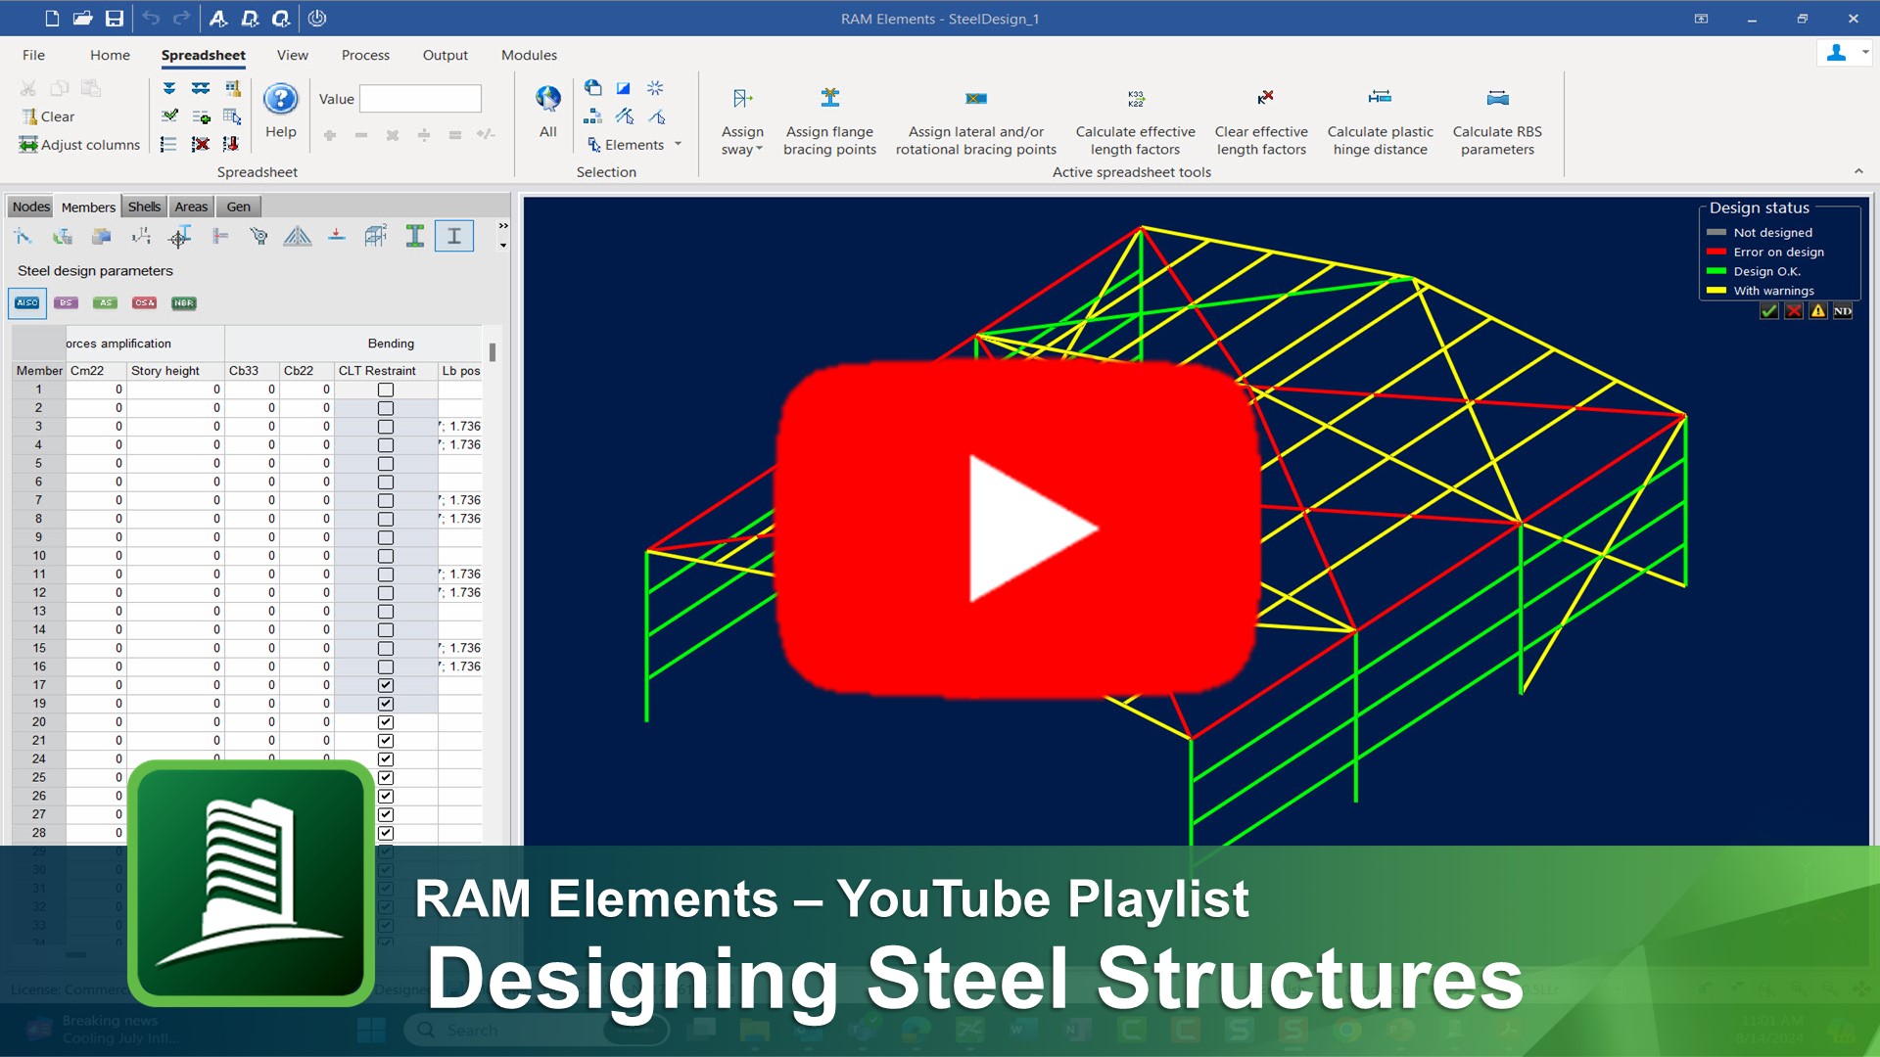The width and height of the screenshot is (1880, 1057).
Task: Click the Clear button
Action: pos(48,116)
